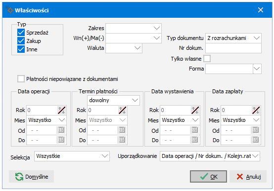Click calendar icon for Data operacji Od
The width and height of the screenshot is (274, 191).
pyautogui.click(x=61, y=130)
